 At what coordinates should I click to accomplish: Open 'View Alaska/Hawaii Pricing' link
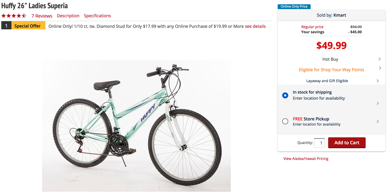[x=306, y=158]
